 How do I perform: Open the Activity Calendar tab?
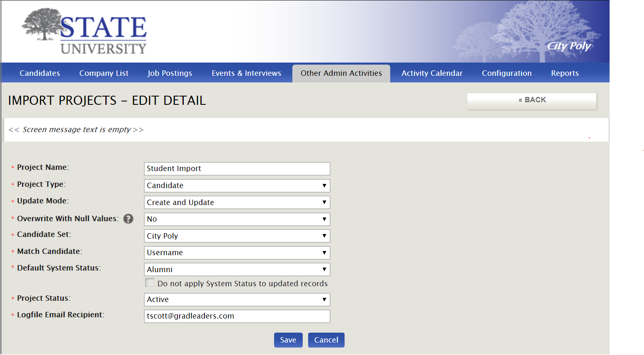pyautogui.click(x=432, y=73)
